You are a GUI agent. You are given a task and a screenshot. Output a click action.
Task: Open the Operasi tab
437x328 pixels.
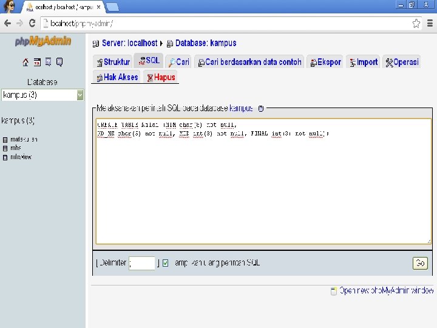click(402, 62)
